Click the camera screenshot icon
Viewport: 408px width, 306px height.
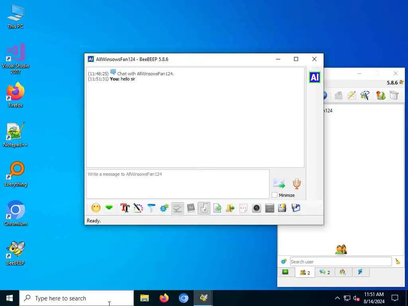[x=257, y=208]
